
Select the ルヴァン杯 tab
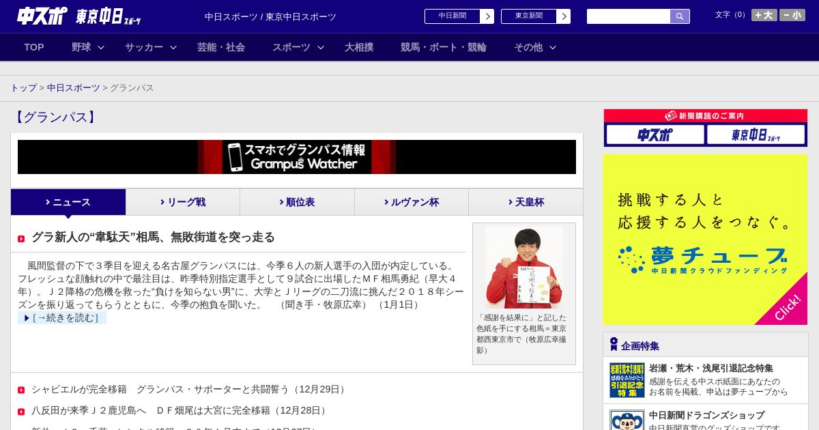pos(412,202)
